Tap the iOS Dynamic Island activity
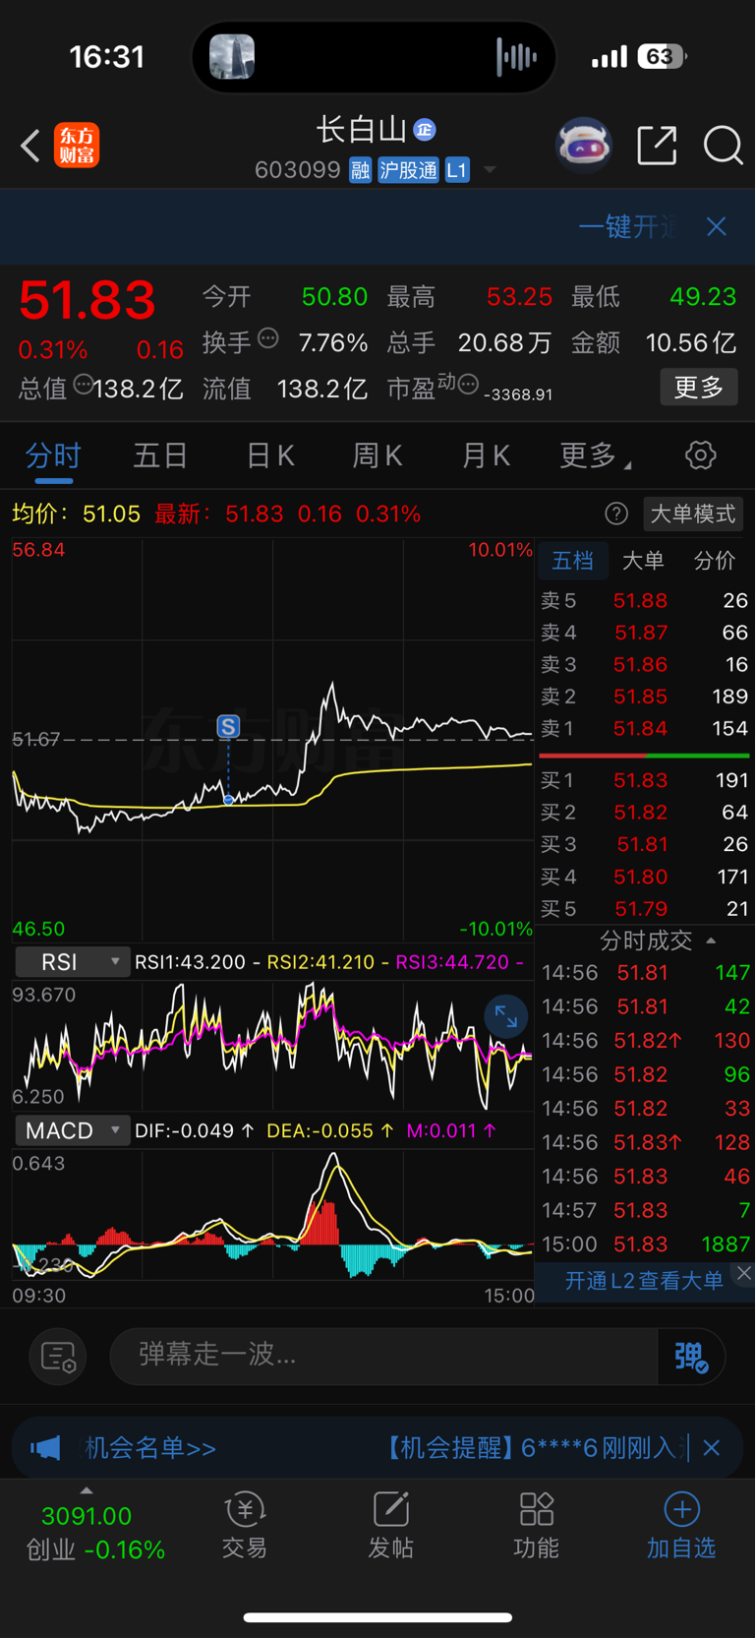Image resolution: width=756 pixels, height=1638 pixels. [375, 57]
